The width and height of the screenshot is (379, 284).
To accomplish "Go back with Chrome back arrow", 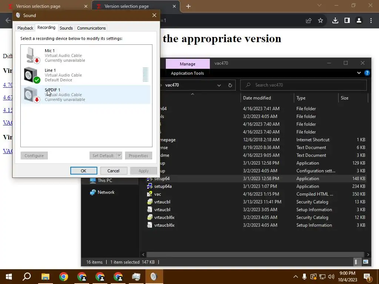I will click(x=8, y=21).
